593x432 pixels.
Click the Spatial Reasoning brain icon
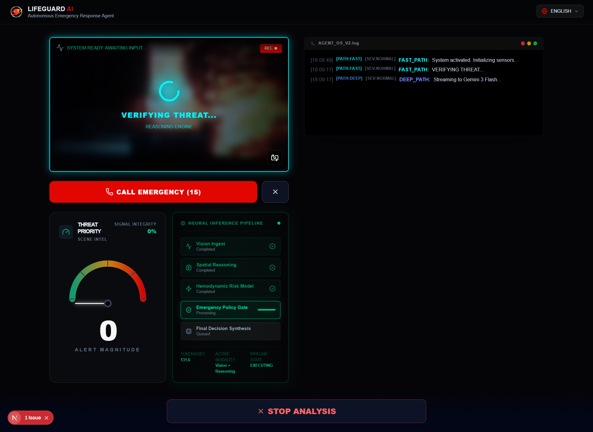point(189,268)
